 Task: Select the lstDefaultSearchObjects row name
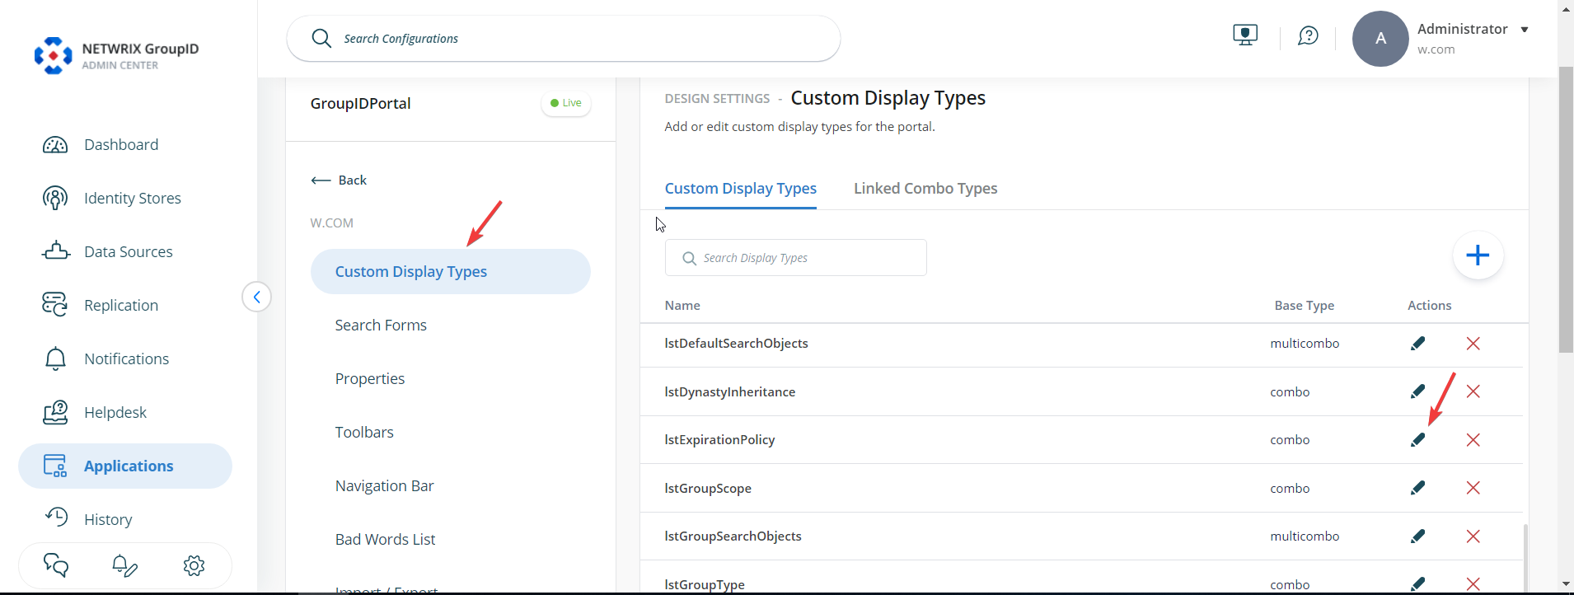pyautogui.click(x=736, y=344)
